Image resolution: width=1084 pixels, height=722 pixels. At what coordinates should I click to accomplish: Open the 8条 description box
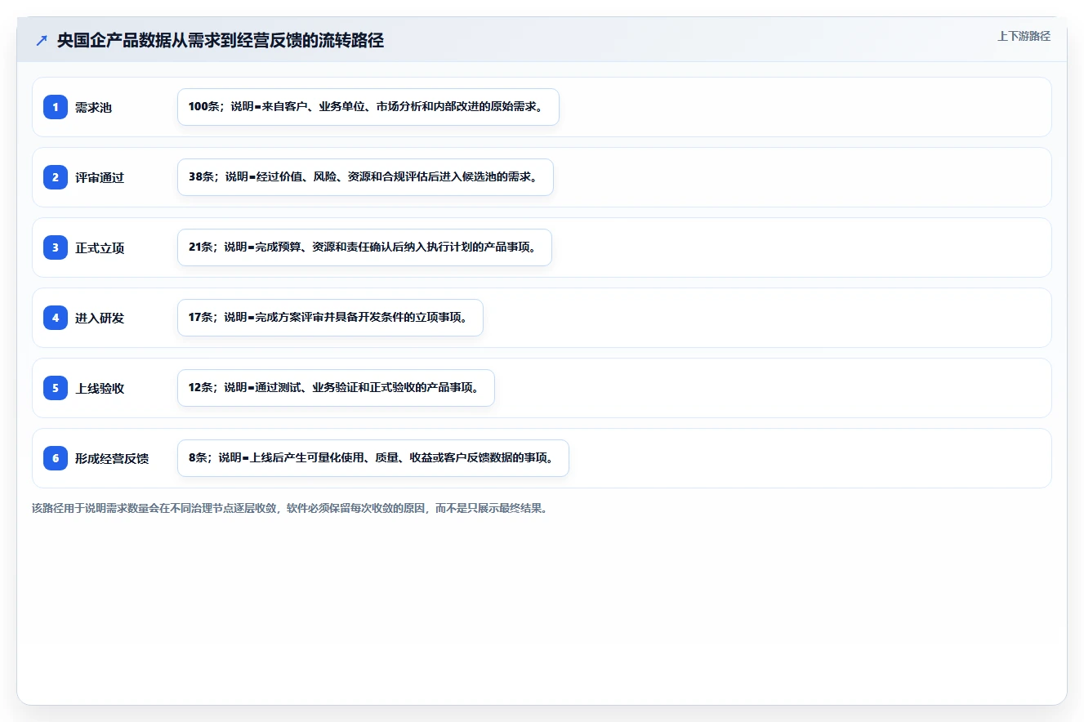[373, 458]
